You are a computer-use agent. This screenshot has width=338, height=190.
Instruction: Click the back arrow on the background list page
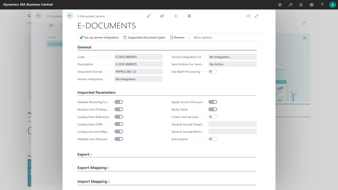pos(39,16)
